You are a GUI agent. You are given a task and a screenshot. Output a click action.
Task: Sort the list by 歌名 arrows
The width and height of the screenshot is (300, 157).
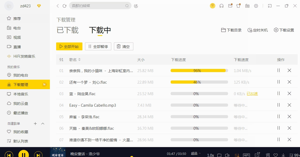(x=80, y=59)
